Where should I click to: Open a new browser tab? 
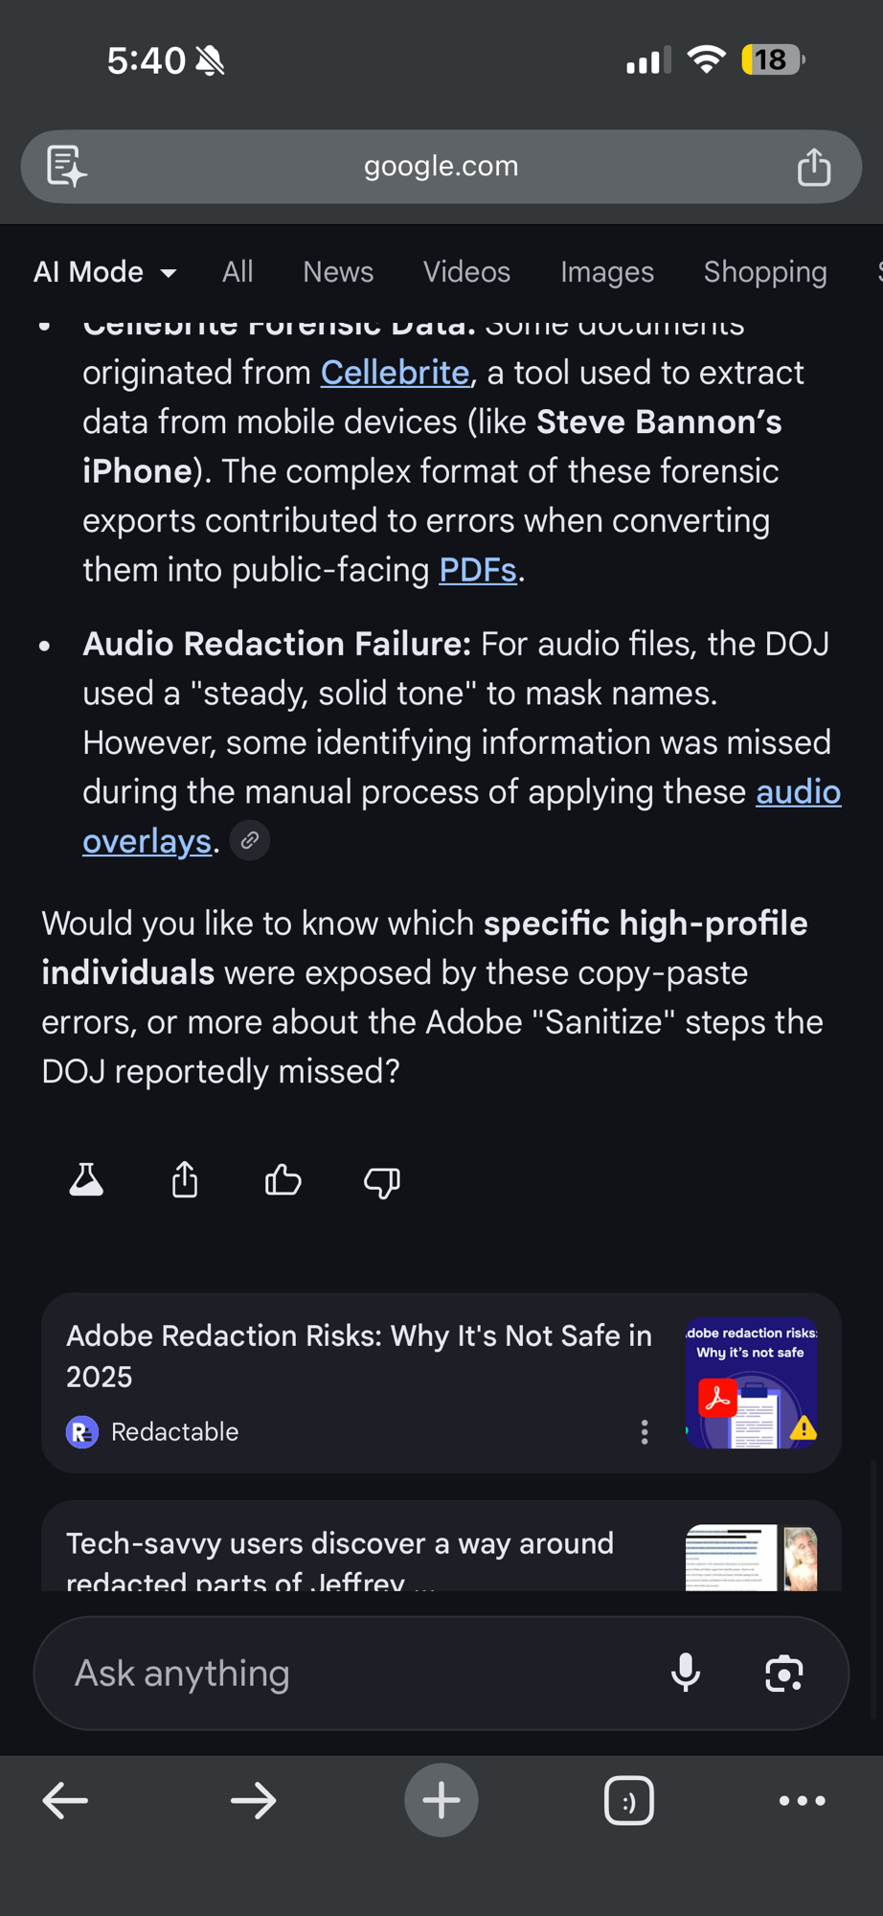[441, 1800]
